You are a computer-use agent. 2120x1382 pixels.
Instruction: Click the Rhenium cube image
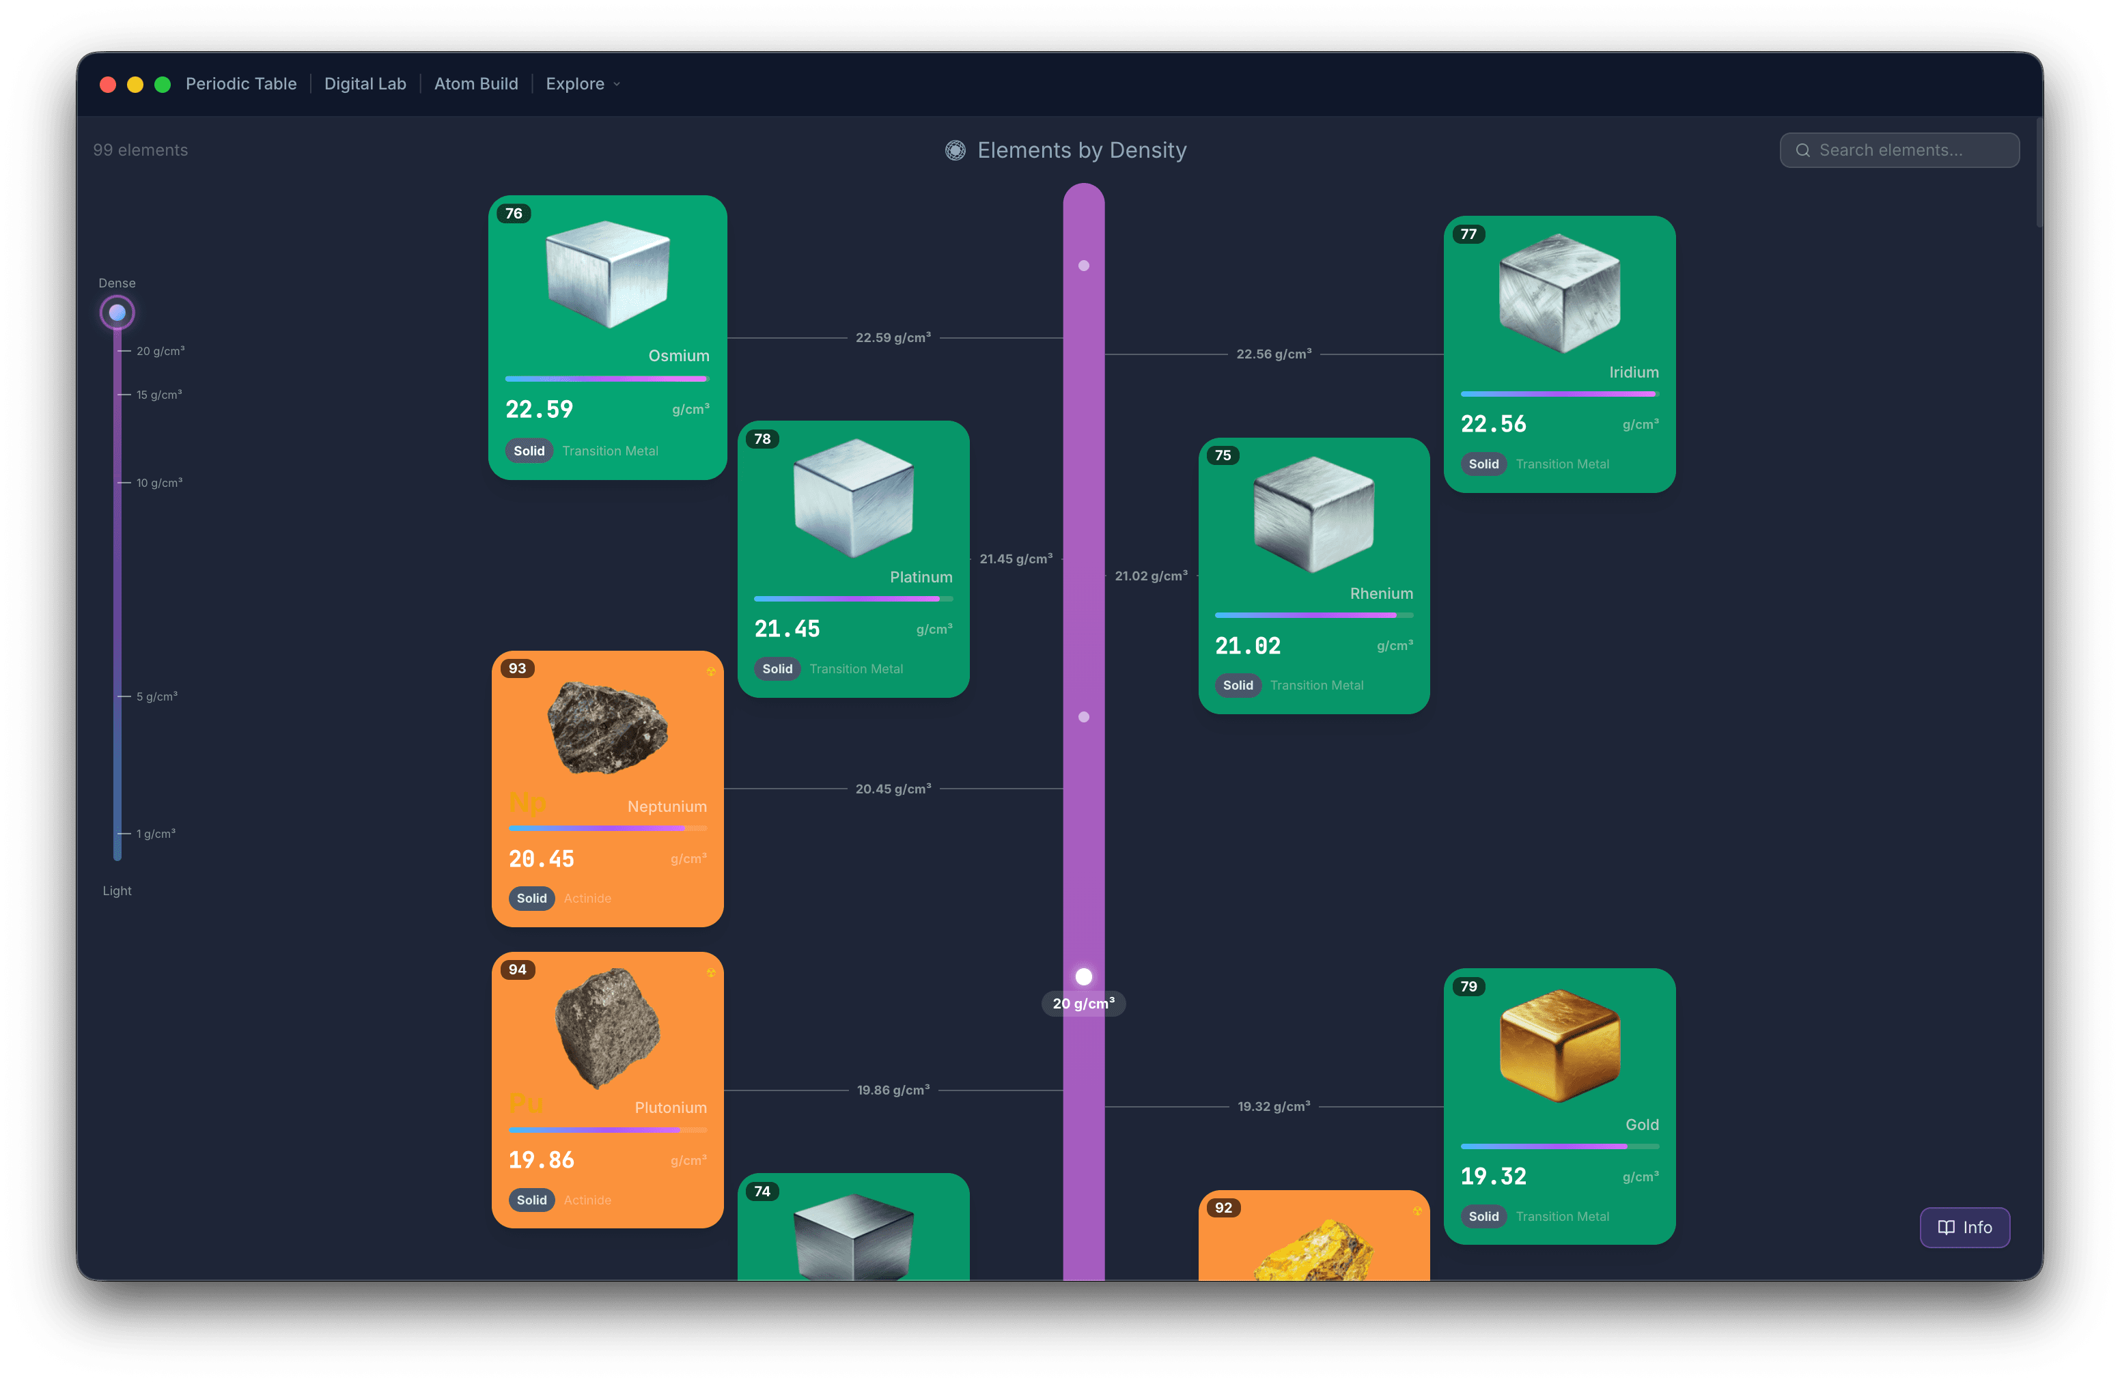(x=1314, y=515)
